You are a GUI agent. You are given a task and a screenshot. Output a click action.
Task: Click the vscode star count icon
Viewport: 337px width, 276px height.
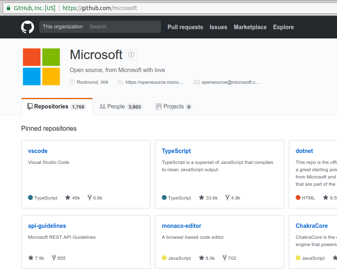68,197
